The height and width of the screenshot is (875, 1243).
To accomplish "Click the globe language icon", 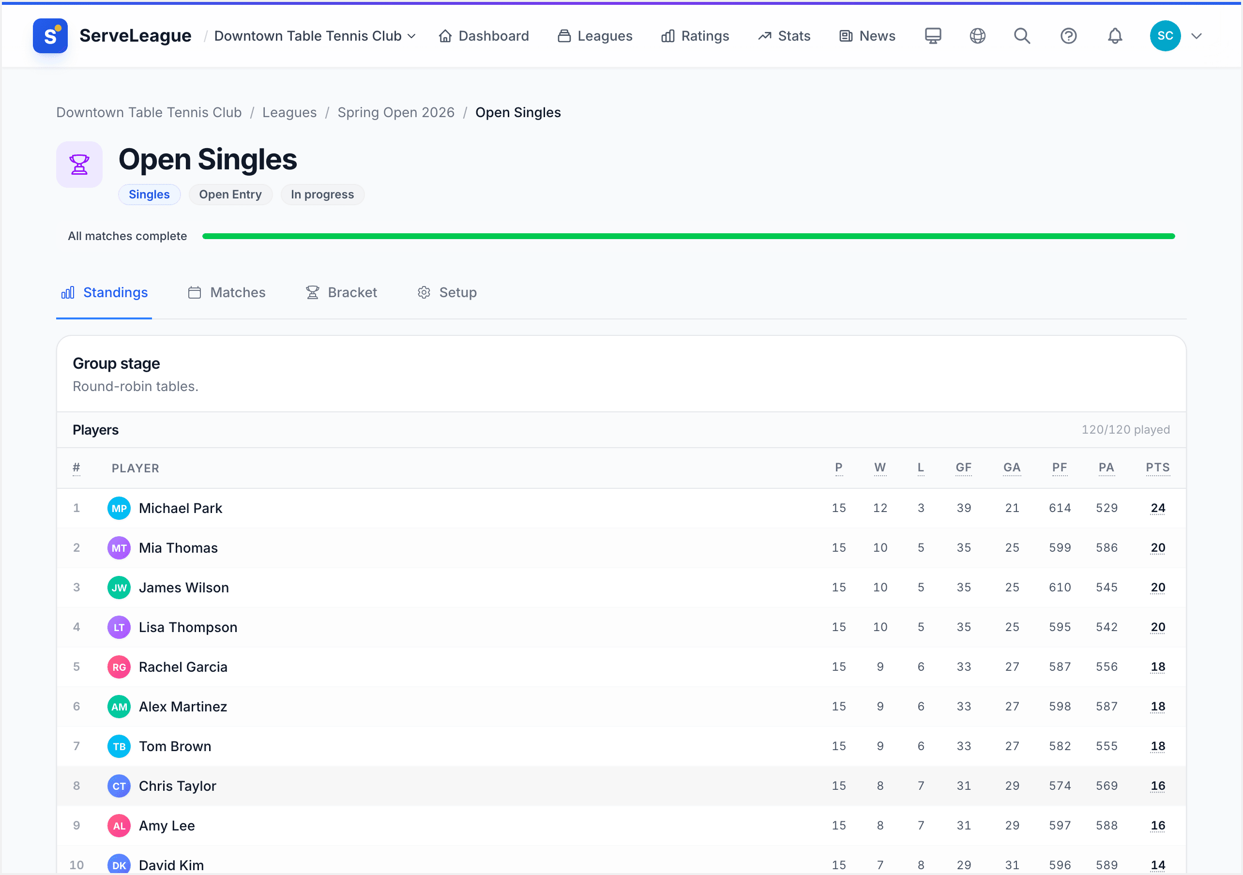I will tap(977, 36).
